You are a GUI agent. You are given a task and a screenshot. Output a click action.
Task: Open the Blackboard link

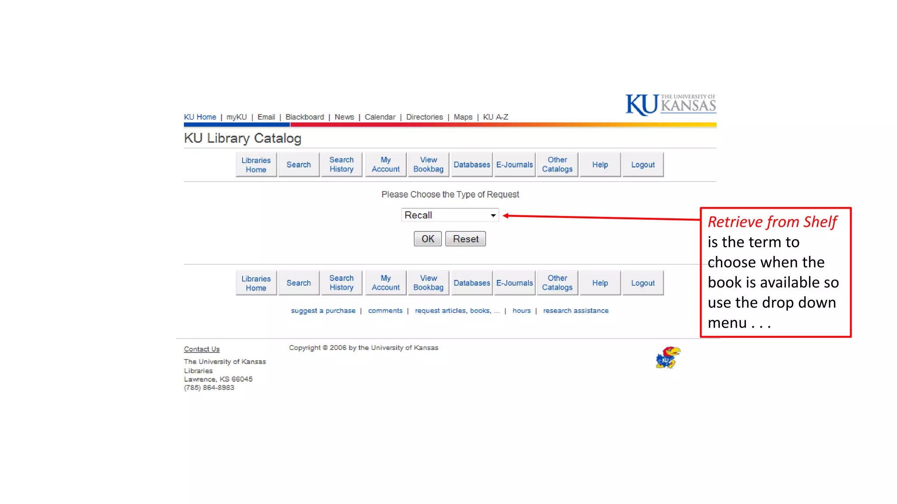tap(304, 117)
